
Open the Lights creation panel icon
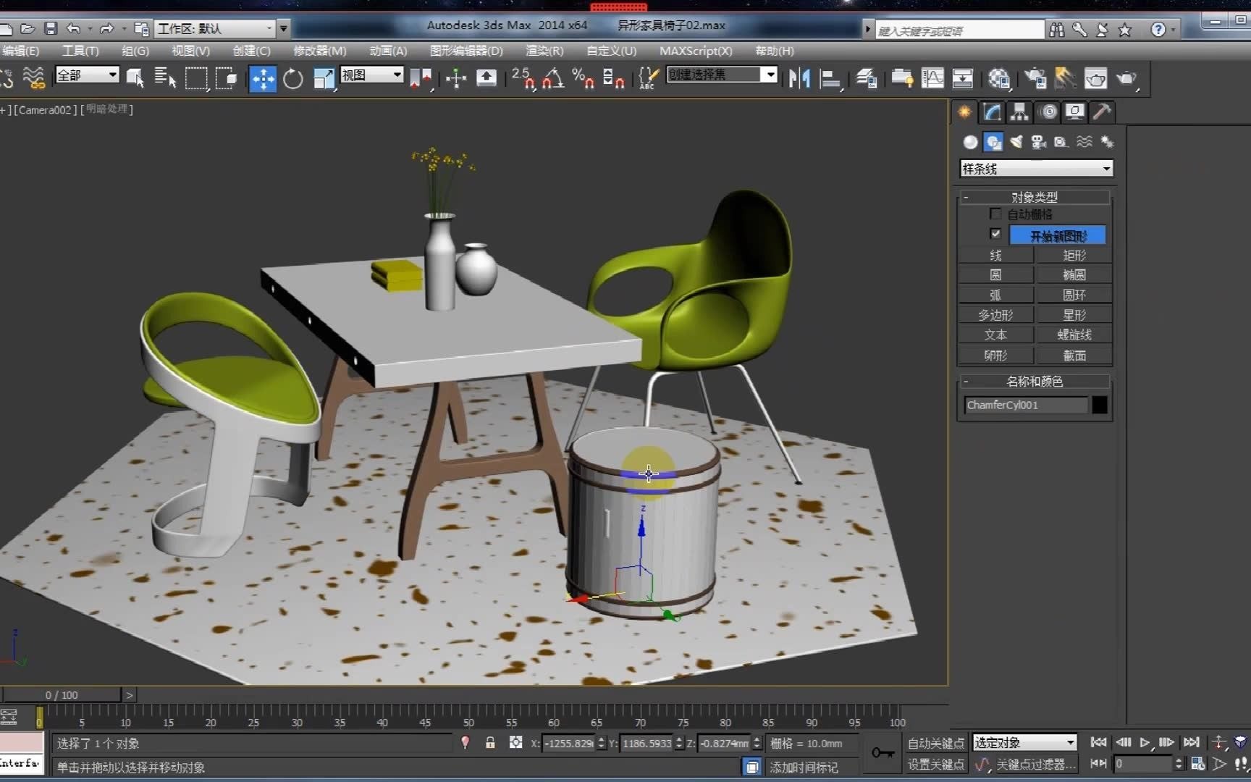pos(1016,142)
